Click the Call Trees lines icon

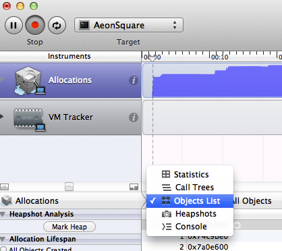(x=167, y=188)
